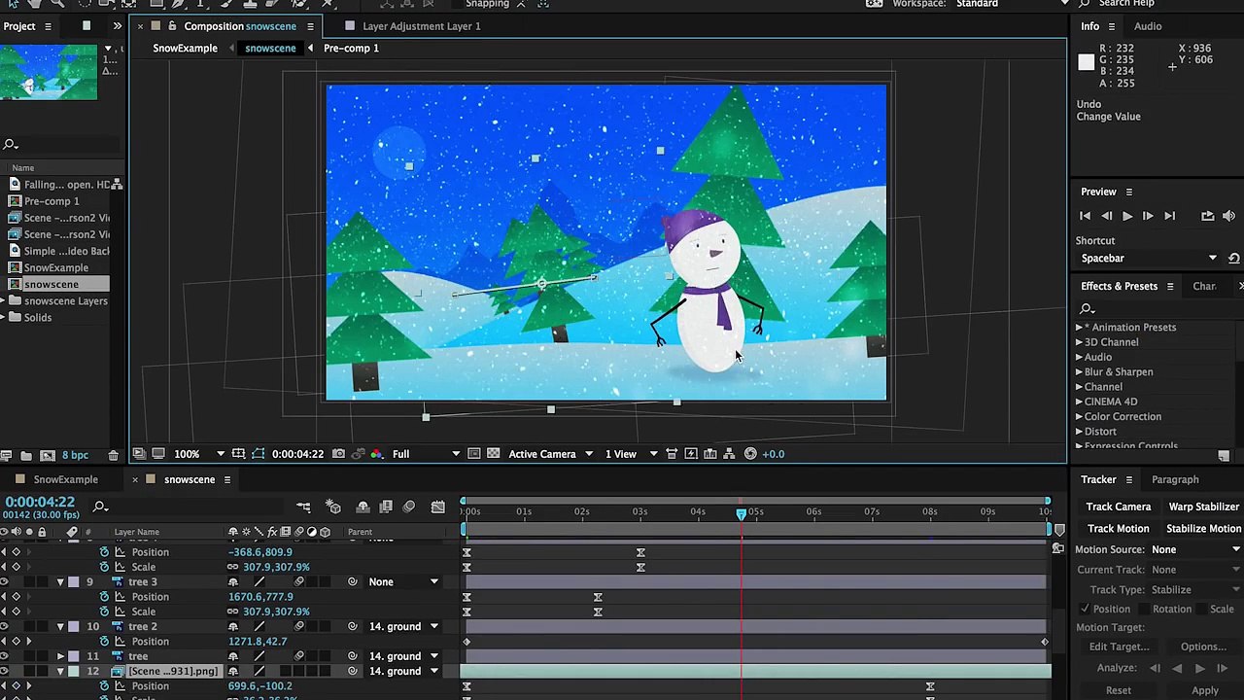Toggle the transparency grid button
Screen dimensions: 1244x700
tap(494, 454)
